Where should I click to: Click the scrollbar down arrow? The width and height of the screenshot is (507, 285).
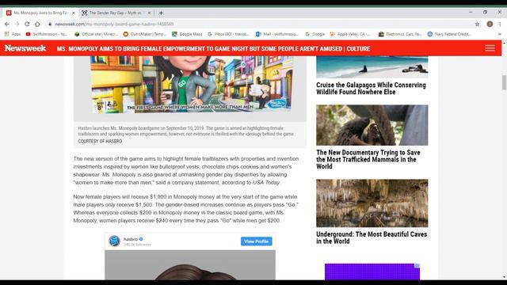[504, 277]
